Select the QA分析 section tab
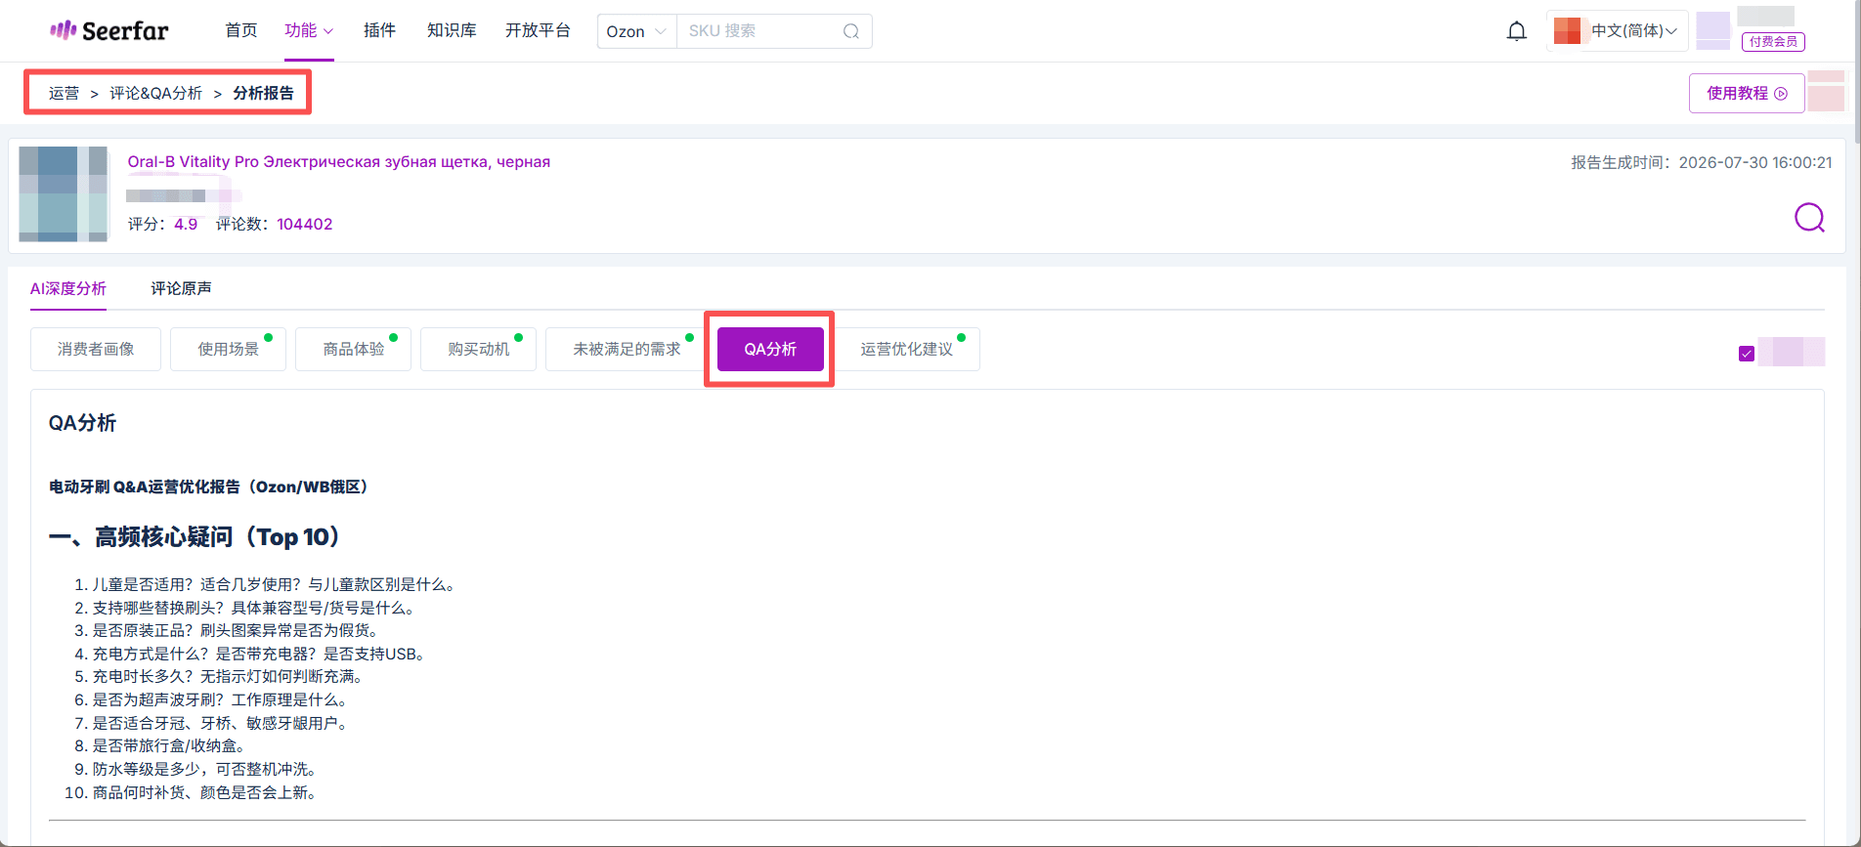Image resolution: width=1861 pixels, height=847 pixels. tap(770, 350)
